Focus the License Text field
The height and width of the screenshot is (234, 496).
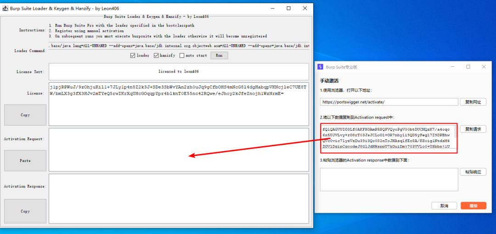point(179,72)
